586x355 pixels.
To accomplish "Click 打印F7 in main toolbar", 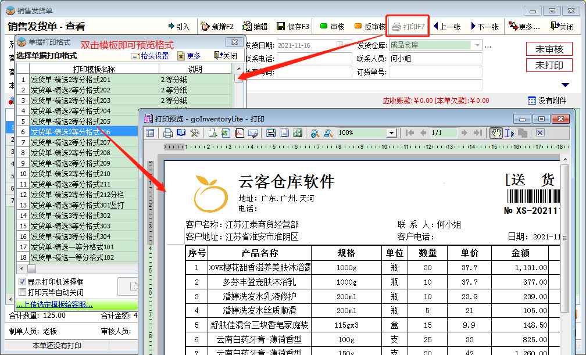I will [408, 27].
